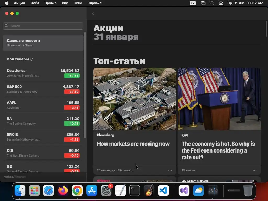Toggle AAPL -2.45 change badge
268x201 pixels.
click(x=72, y=108)
